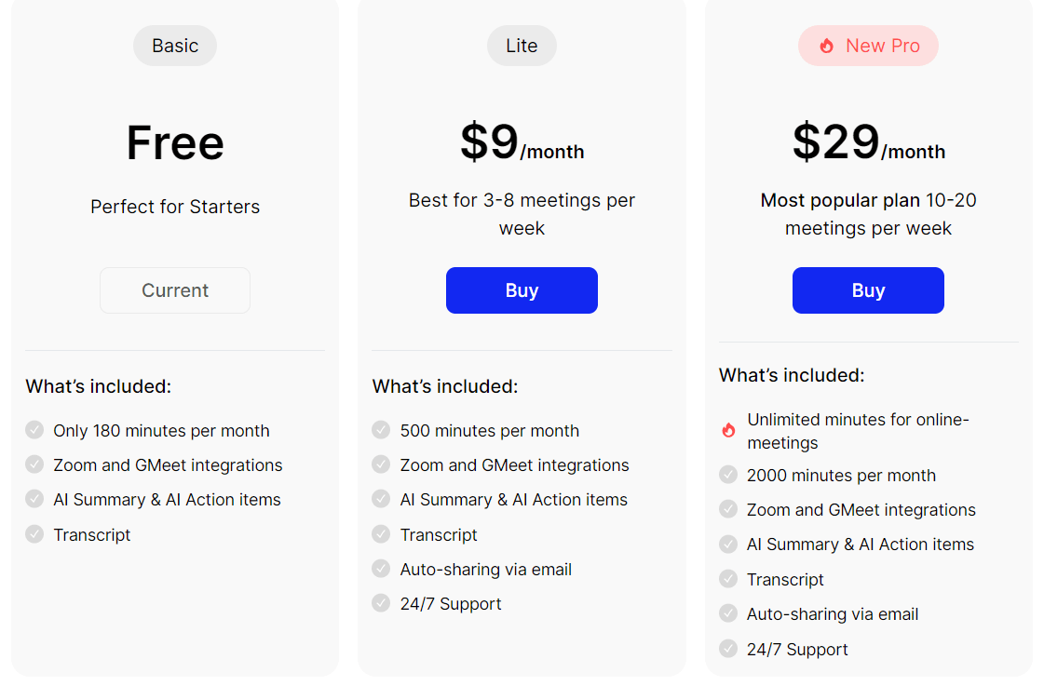Click checkmark beside Lite plan 24/7 Support
The height and width of the screenshot is (686, 1044).
[381, 603]
